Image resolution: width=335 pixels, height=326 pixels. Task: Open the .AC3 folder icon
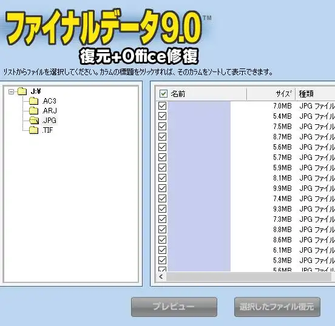click(34, 101)
